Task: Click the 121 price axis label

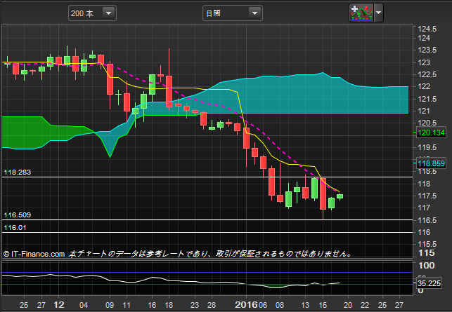Action: [x=424, y=111]
